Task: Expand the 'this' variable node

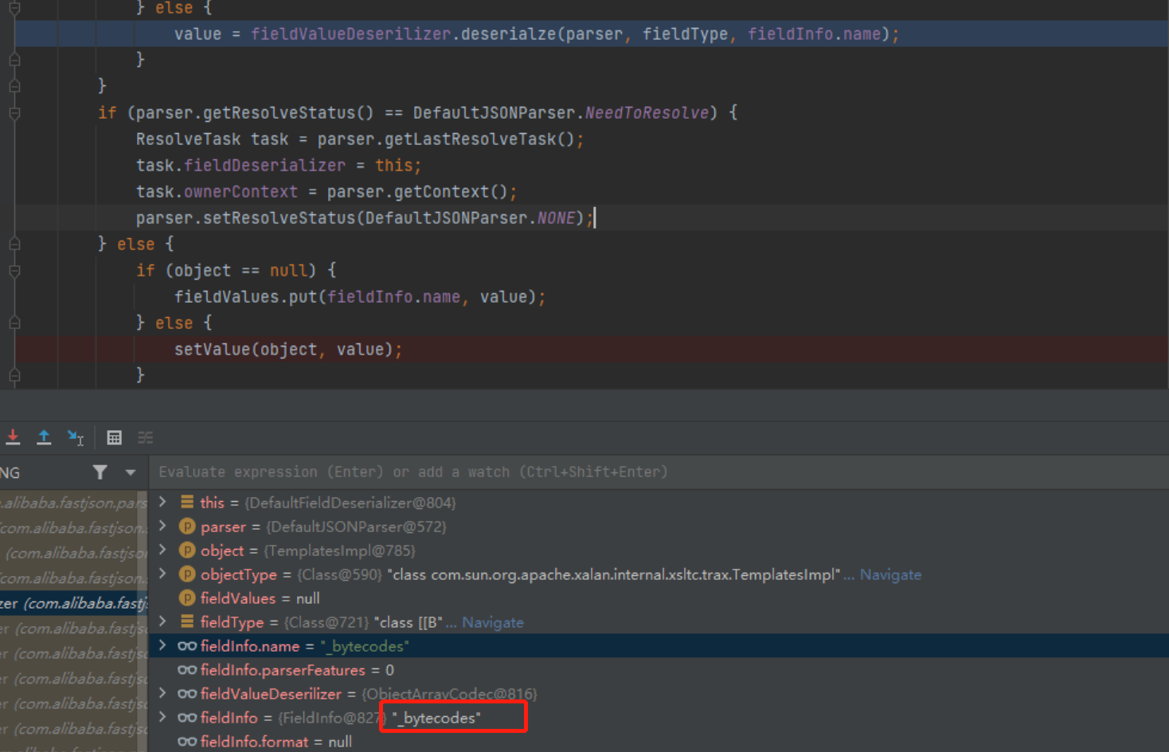Action: 162,502
